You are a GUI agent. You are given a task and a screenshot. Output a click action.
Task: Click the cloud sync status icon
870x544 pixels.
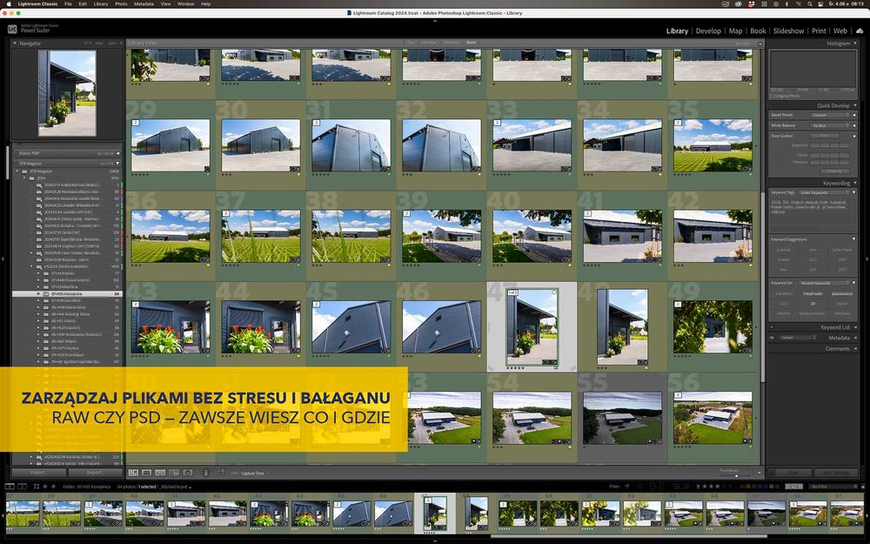[860, 31]
